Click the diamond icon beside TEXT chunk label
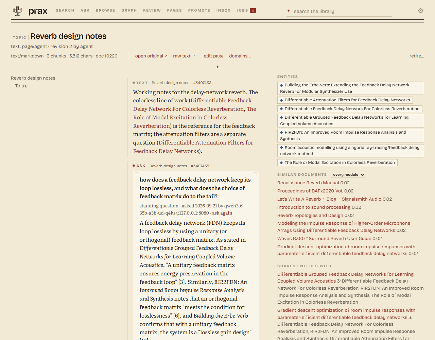The height and width of the screenshot is (340, 435). pyautogui.click(x=134, y=83)
